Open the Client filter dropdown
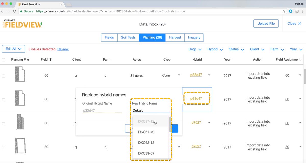Screen dimensions: 306x163 point(257,49)
